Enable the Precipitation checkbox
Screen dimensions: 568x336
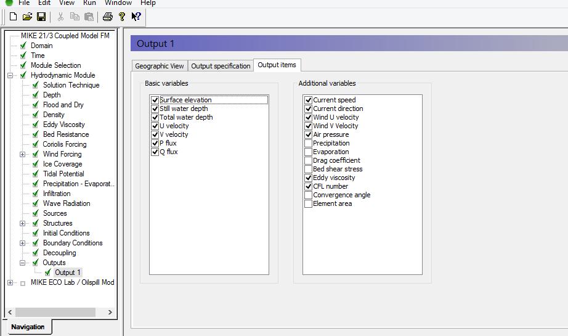(x=308, y=143)
